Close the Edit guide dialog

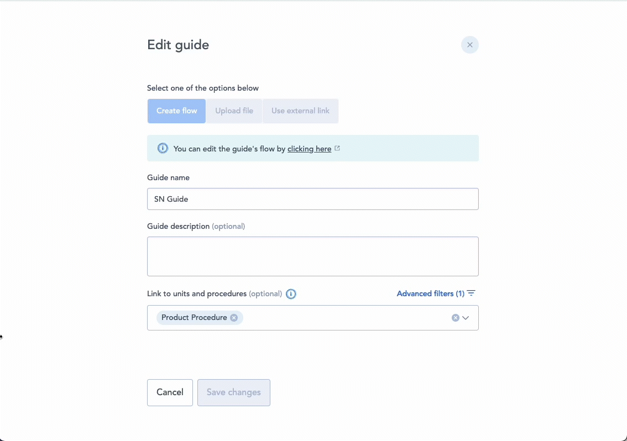[x=469, y=45]
